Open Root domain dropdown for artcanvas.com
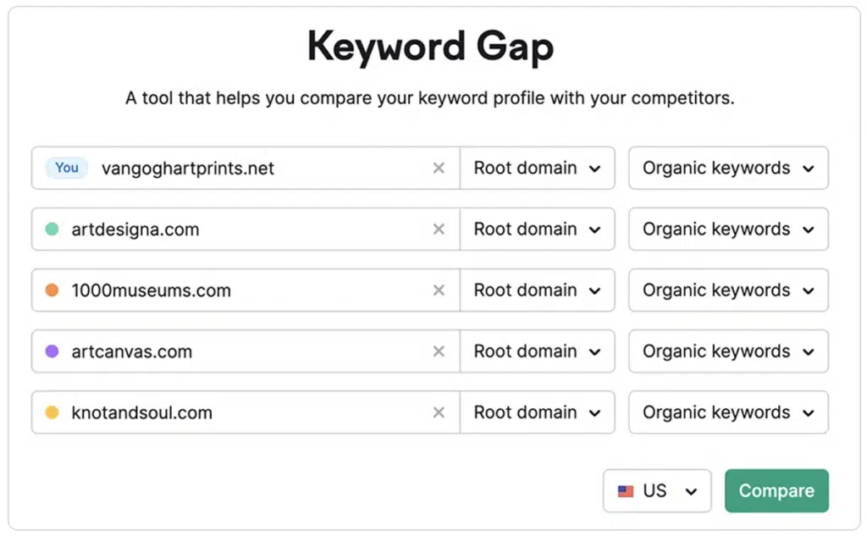The width and height of the screenshot is (867, 537). 538,351
